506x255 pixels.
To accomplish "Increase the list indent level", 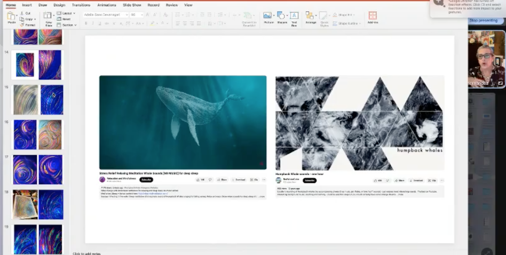I will pyautogui.click(x=209, y=15).
